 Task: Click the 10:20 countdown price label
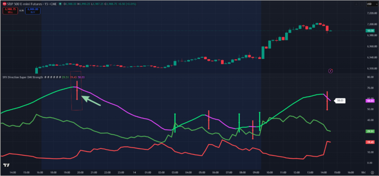point(370,31)
